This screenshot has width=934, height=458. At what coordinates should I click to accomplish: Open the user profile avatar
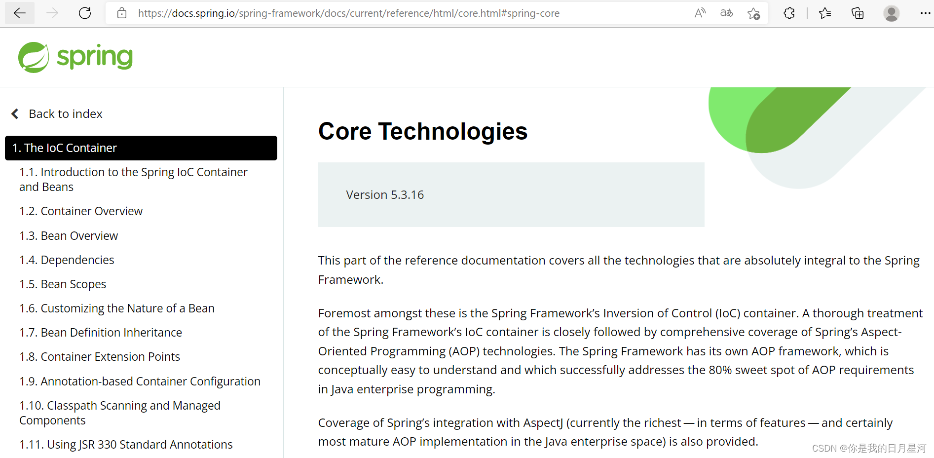pyautogui.click(x=891, y=13)
